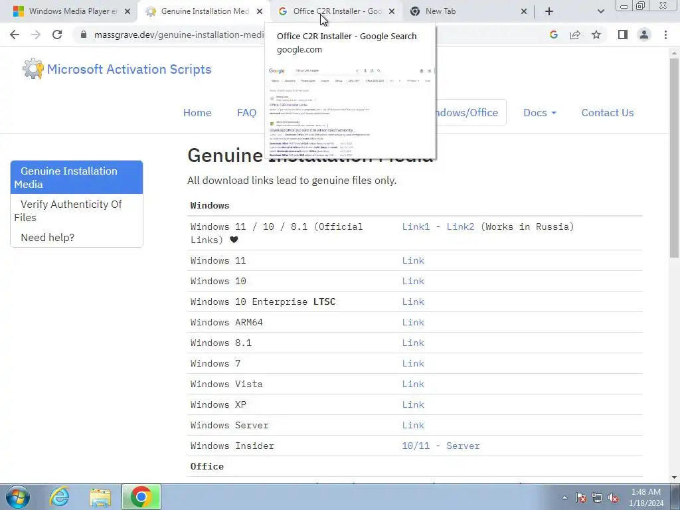Open the Windows Server download link

(x=413, y=426)
